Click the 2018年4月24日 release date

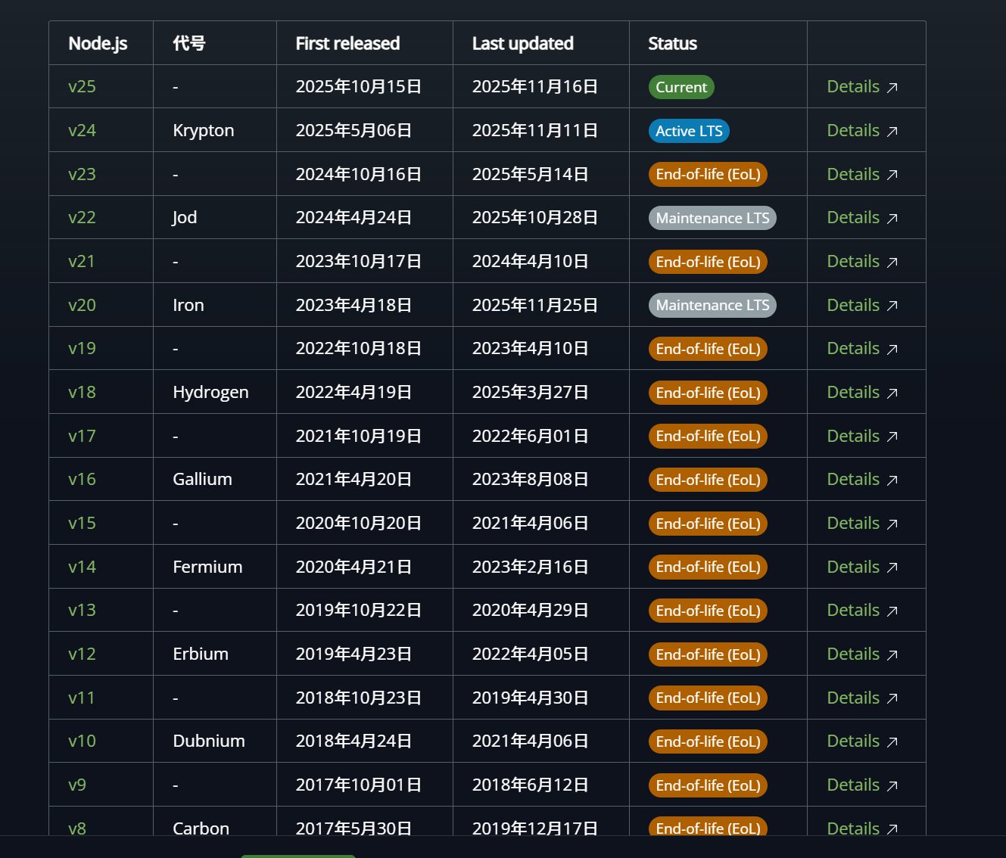pyautogui.click(x=354, y=741)
